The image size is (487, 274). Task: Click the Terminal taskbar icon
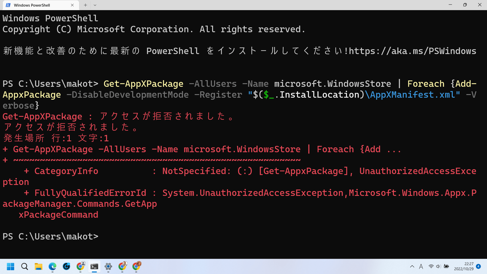point(94,266)
